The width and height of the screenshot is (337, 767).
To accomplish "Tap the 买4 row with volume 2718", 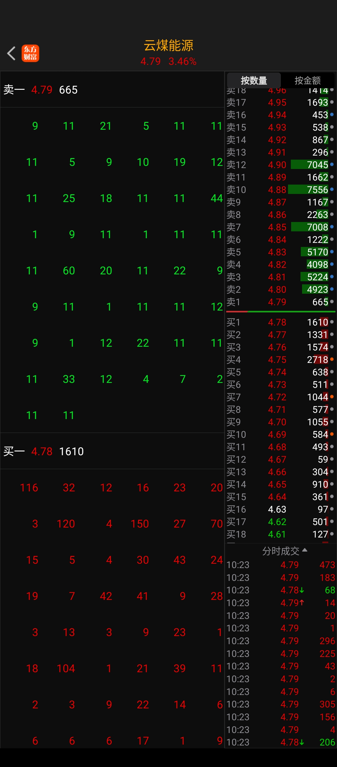I will (x=280, y=359).
